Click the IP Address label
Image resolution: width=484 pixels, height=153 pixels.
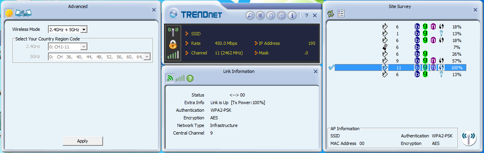(x=270, y=43)
